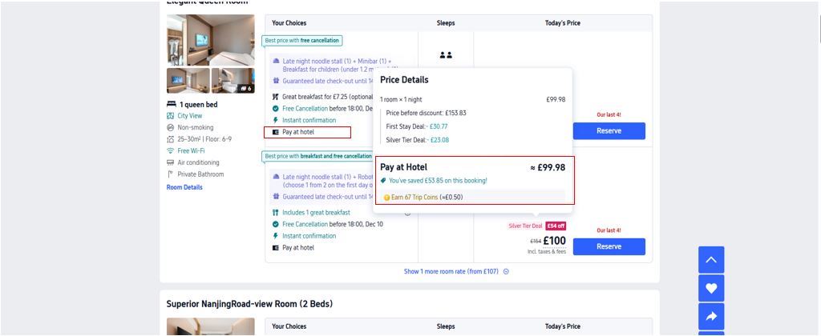Viewport: 821px width, 336px height.
Task: Click the City View feature label
Action: 189,116
